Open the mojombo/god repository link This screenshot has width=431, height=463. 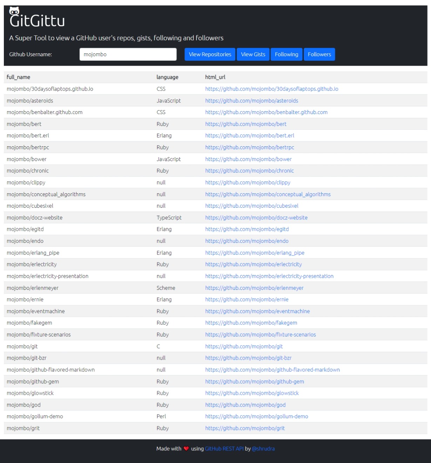(245, 405)
